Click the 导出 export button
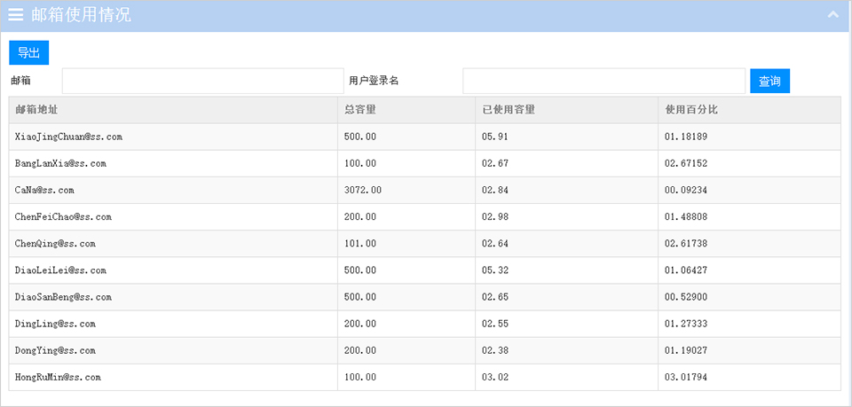852x407 pixels. point(28,52)
